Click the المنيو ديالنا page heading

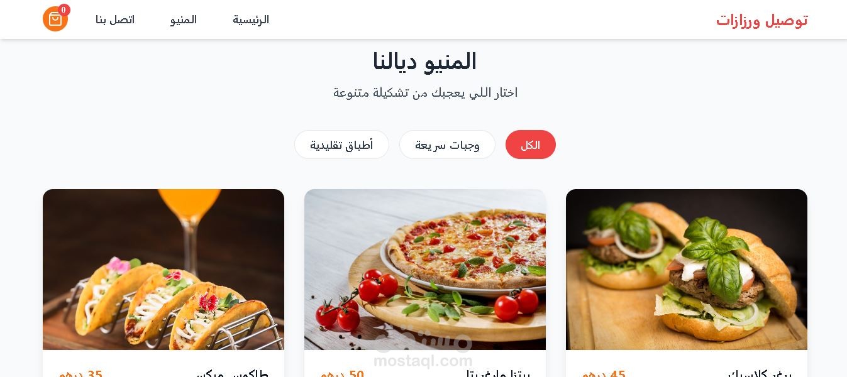(424, 62)
